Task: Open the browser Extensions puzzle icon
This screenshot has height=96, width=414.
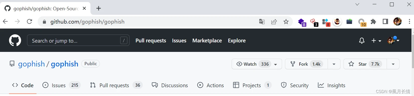Action: pos(373,22)
